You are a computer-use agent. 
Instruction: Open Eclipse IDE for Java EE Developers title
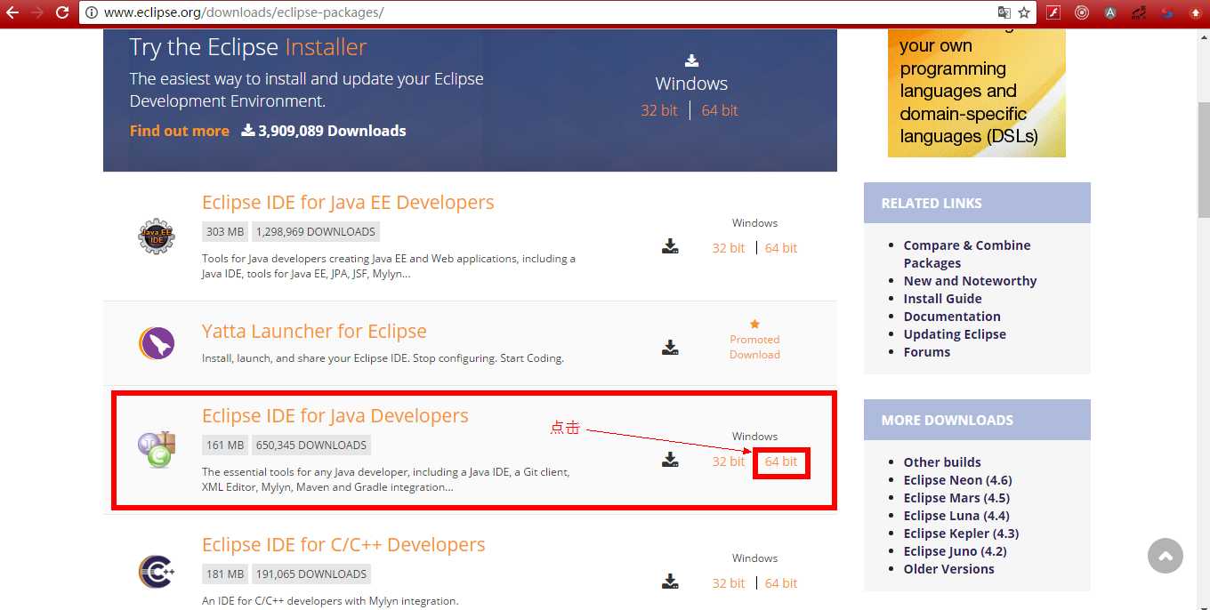tap(348, 202)
